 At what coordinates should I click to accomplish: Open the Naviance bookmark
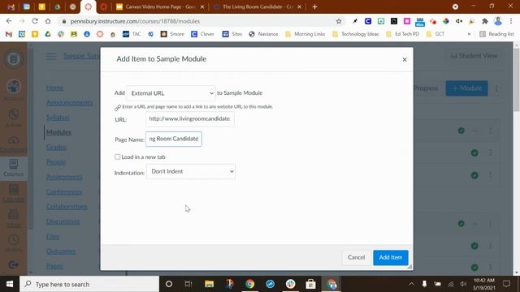coord(263,34)
